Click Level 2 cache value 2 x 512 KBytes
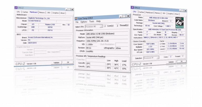The image size is (202, 107). pos(172,49)
